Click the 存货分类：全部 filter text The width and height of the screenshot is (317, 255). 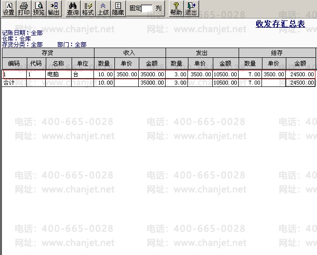[x=22, y=44]
